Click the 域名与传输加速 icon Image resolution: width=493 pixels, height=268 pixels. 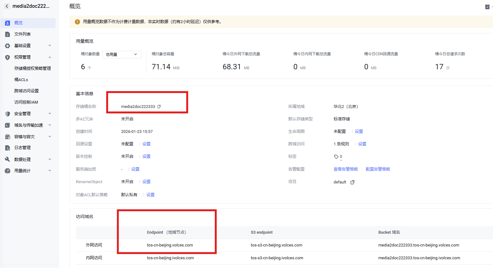pyautogui.click(x=7, y=125)
